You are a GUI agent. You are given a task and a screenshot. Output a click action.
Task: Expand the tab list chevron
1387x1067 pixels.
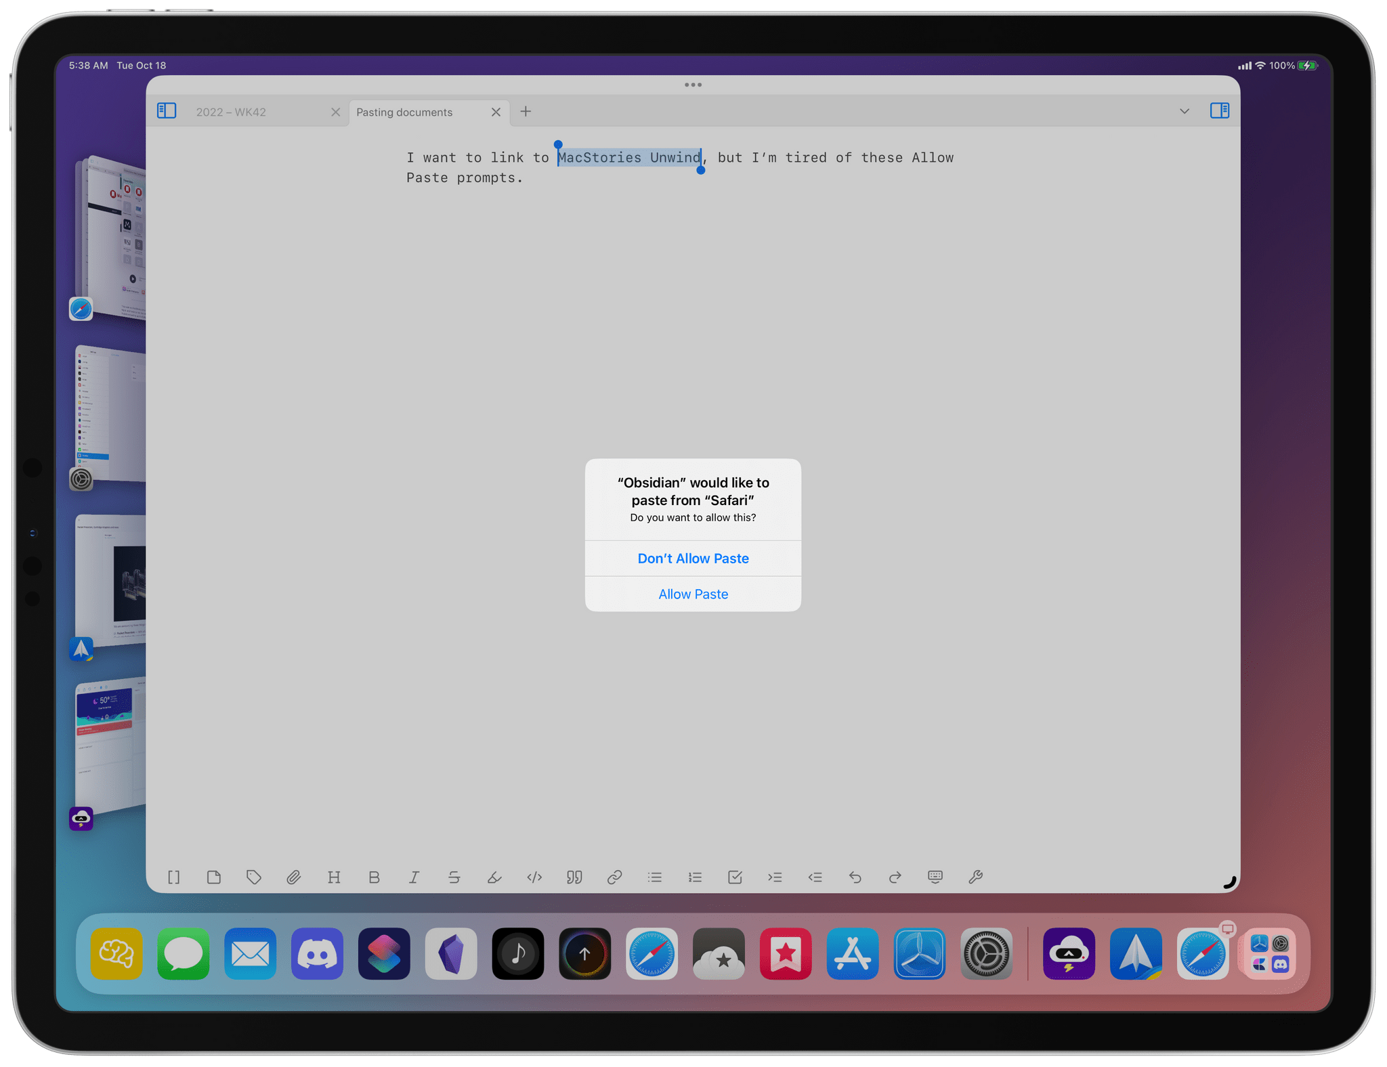(x=1184, y=112)
